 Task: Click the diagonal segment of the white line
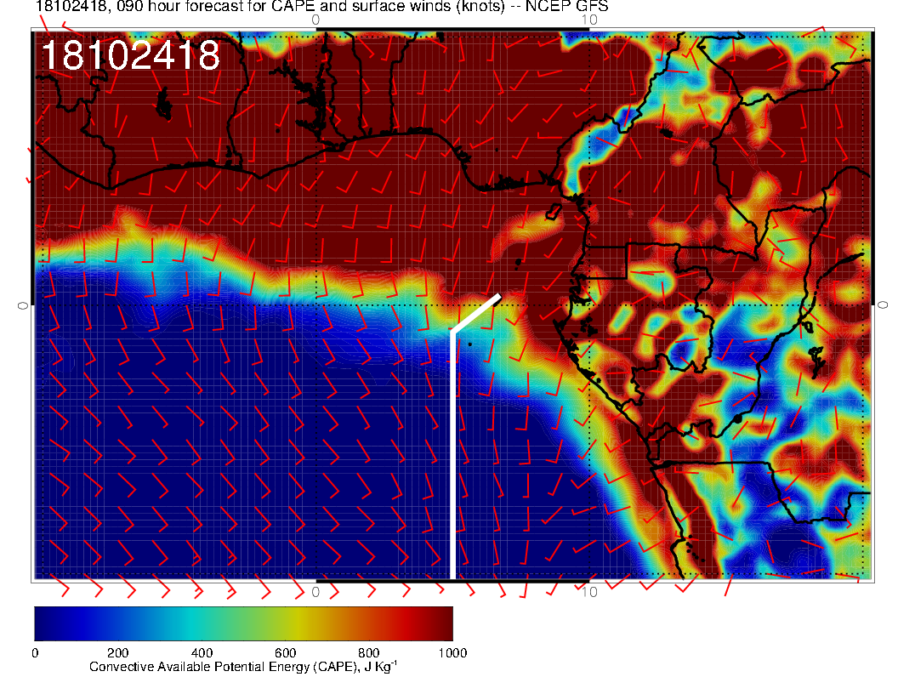pyautogui.click(x=475, y=313)
